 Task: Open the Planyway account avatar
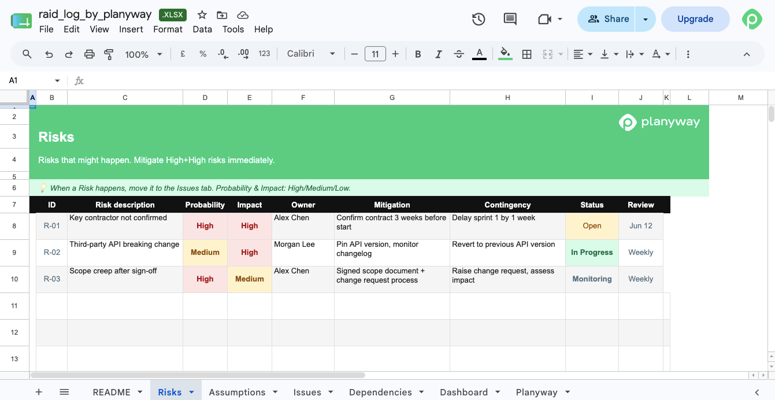pos(752,19)
